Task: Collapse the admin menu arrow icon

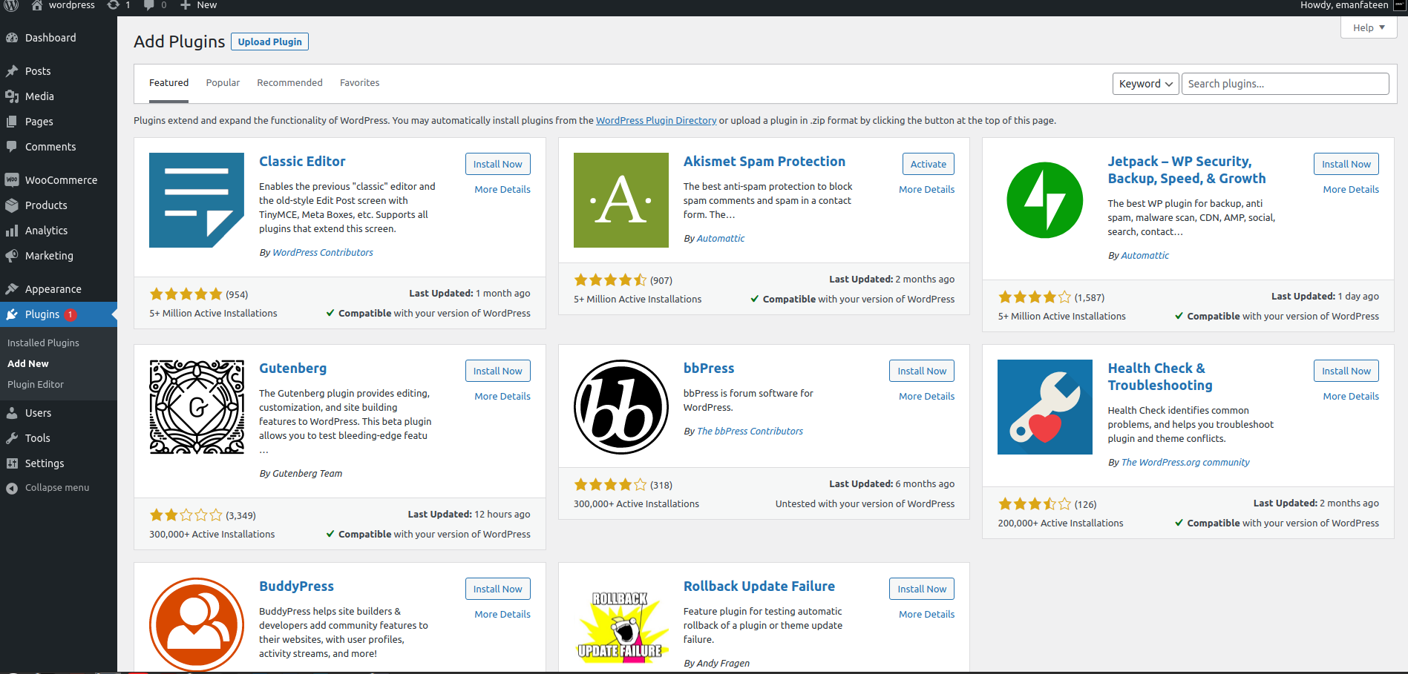Action: tap(12, 488)
